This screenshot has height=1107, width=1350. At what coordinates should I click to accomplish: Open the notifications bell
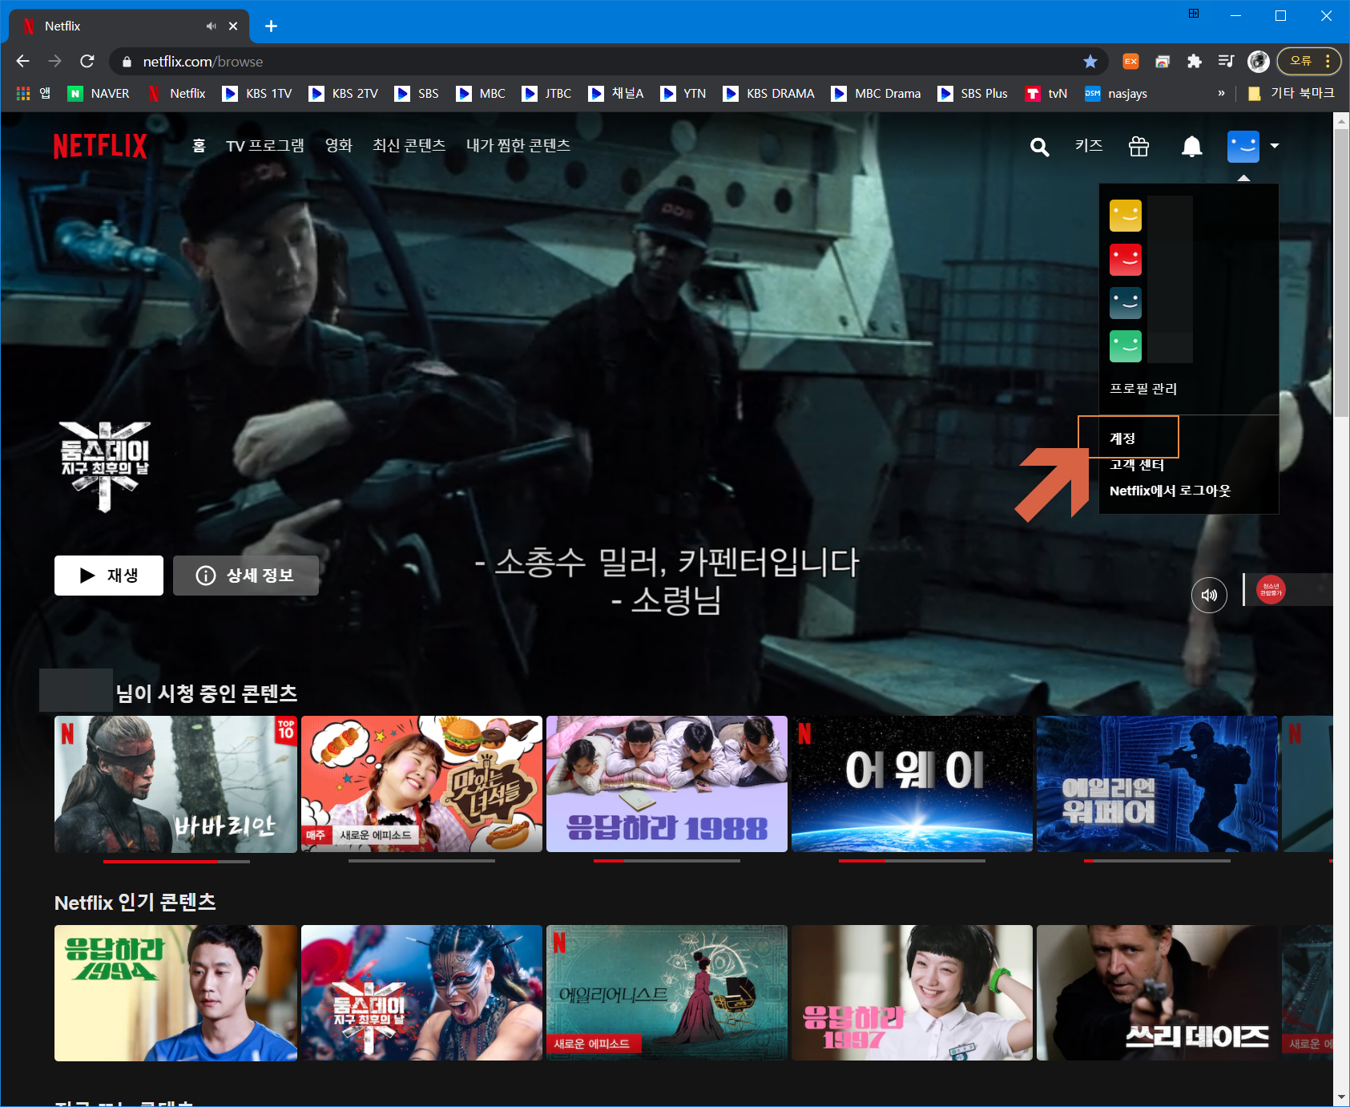1192,147
